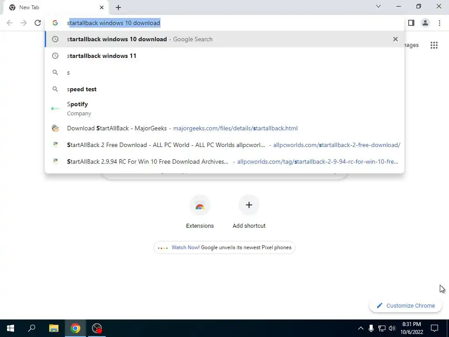Select the 'speed test' suggestion
The width and height of the screenshot is (449, 337).
pyautogui.click(x=224, y=89)
